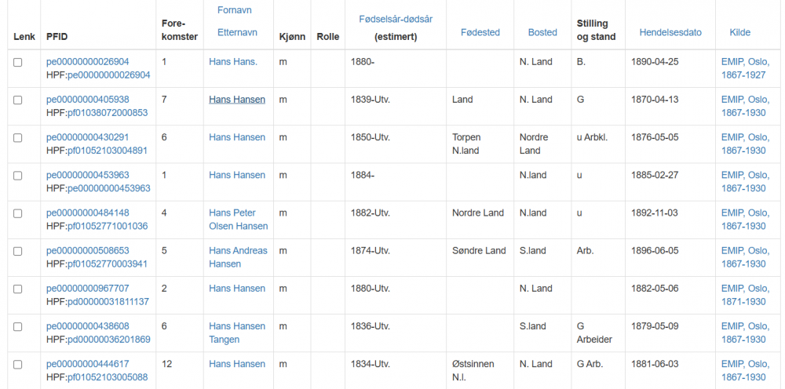Open EMIP, Oslo, 1871-1930 source link
785x389 pixels.
coord(745,295)
